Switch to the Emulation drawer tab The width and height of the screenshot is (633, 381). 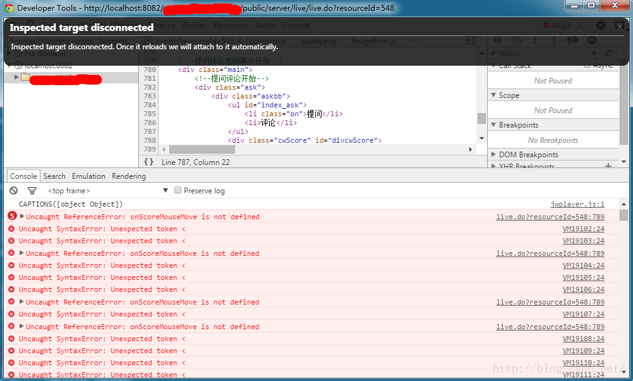[x=88, y=176]
